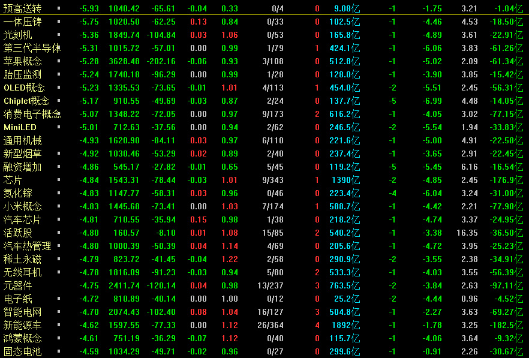Screen dimensions: 529x358
Task: Click the marker icon beside OLED概念
Action: pyautogui.click(x=59, y=88)
